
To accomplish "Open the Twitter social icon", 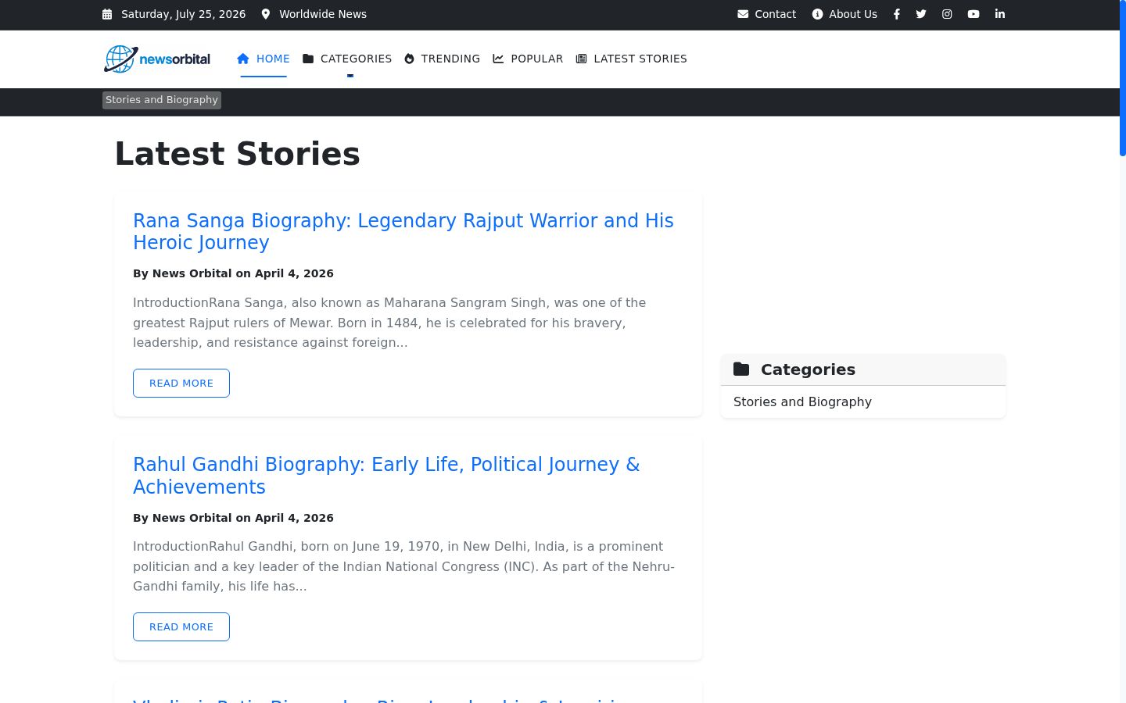I will pos(921,14).
